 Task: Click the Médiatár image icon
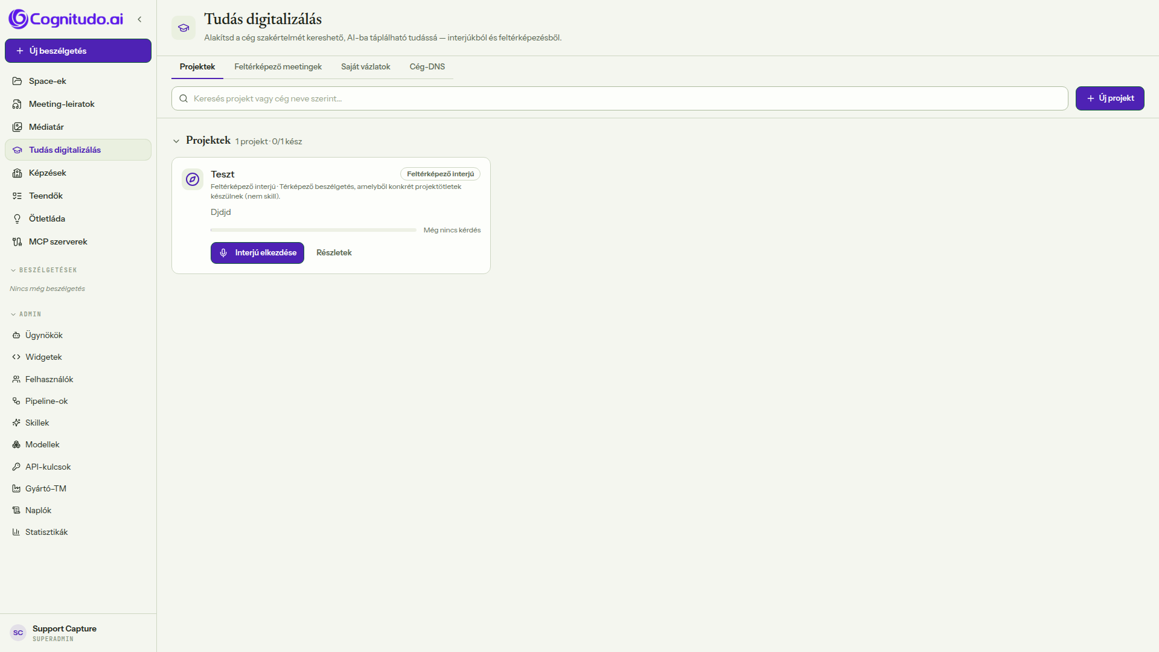(18, 127)
